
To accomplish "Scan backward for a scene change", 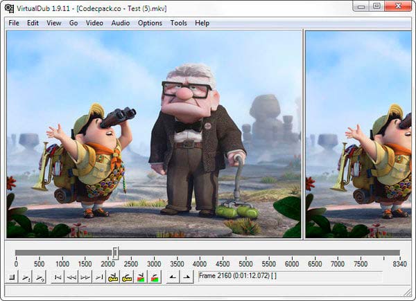I will coord(141,277).
